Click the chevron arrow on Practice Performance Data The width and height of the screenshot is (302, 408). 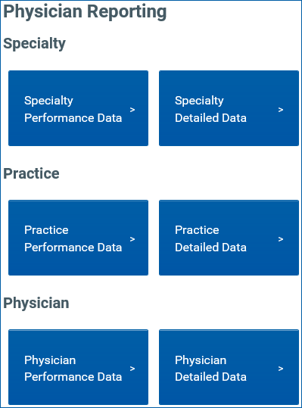point(132,239)
